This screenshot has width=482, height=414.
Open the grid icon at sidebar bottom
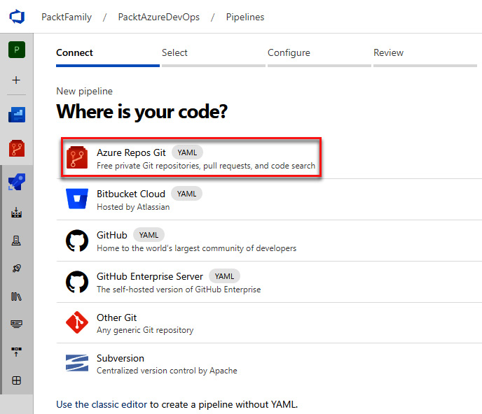(16, 380)
